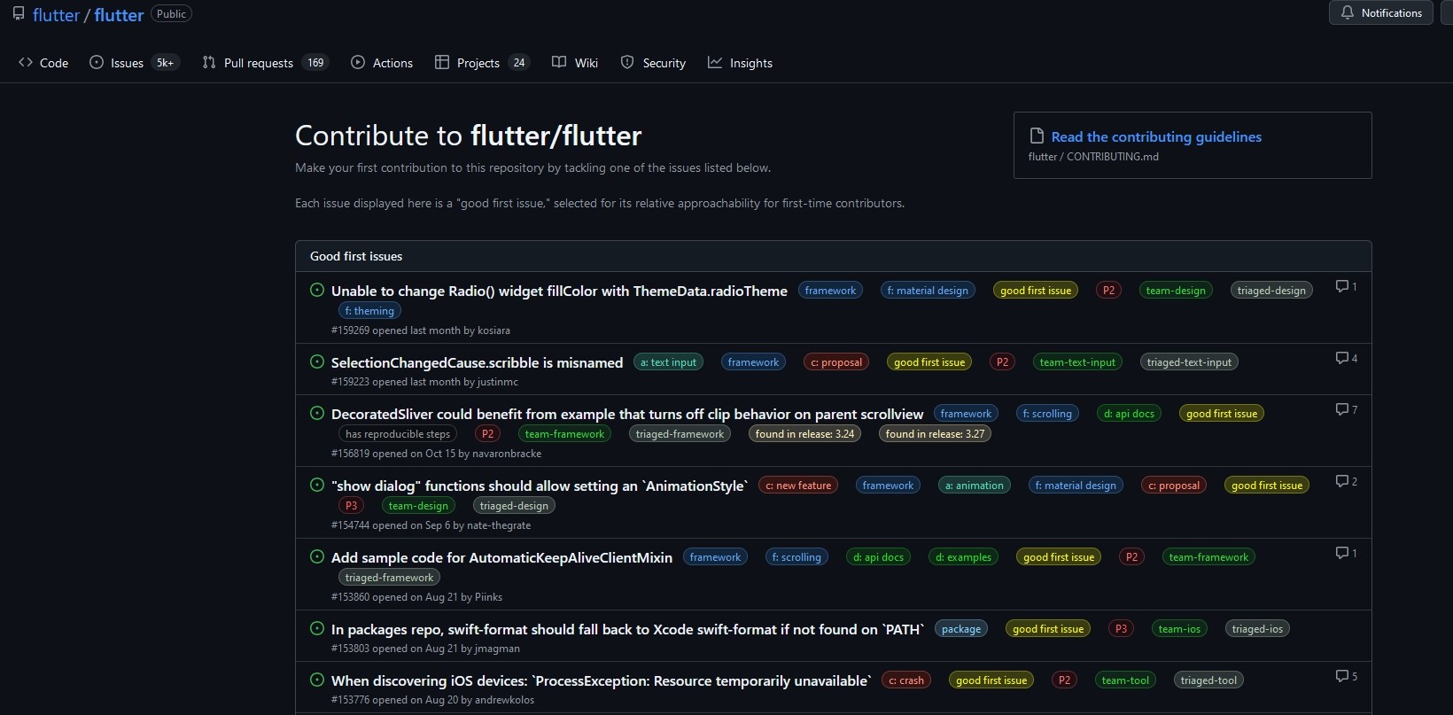Click comment icon on show dialog issue
This screenshot has height=715, width=1453.
[x=1342, y=481]
